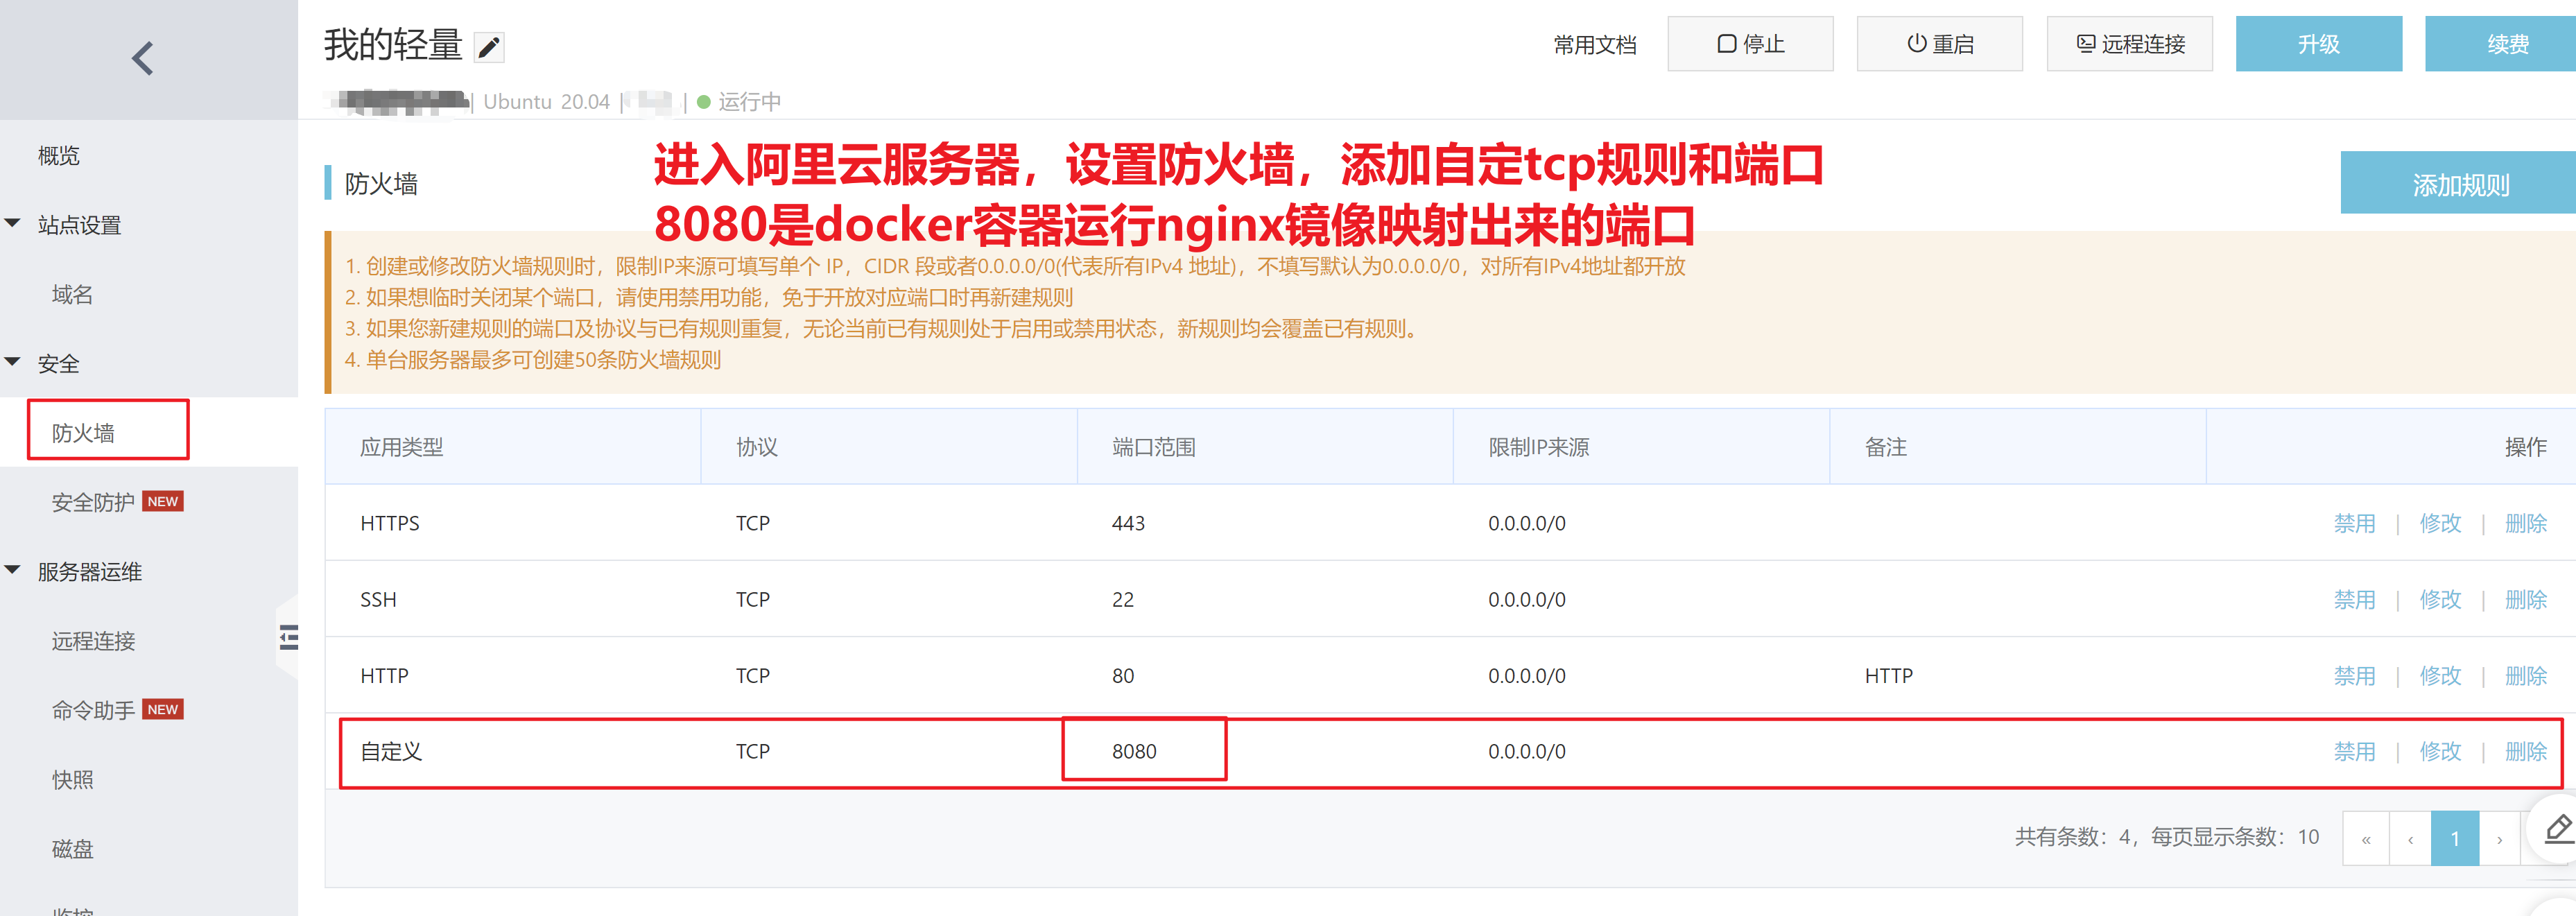Click the 停止 button
The height and width of the screenshot is (916, 2576).
pyautogui.click(x=1750, y=44)
